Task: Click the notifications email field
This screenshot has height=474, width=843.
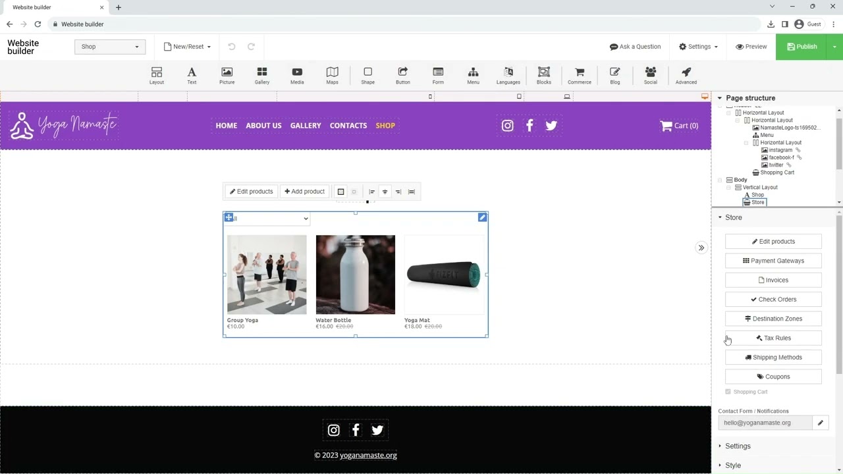Action: tap(765, 423)
